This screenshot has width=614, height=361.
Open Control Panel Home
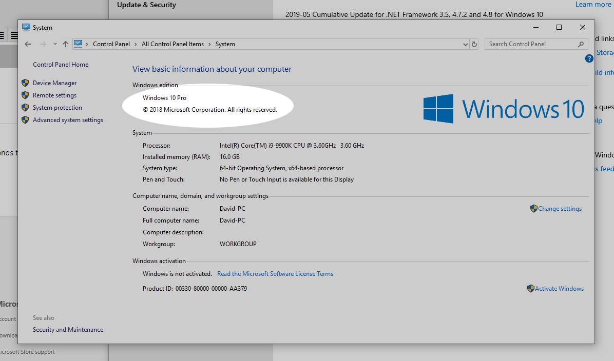click(x=61, y=65)
